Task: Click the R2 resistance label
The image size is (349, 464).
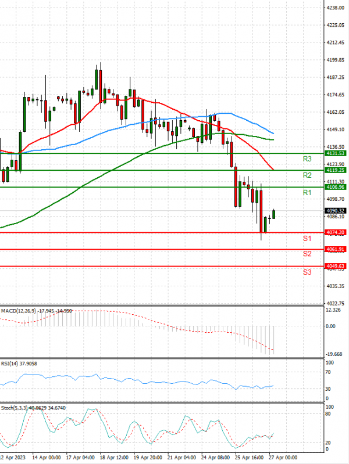Action: [307, 175]
